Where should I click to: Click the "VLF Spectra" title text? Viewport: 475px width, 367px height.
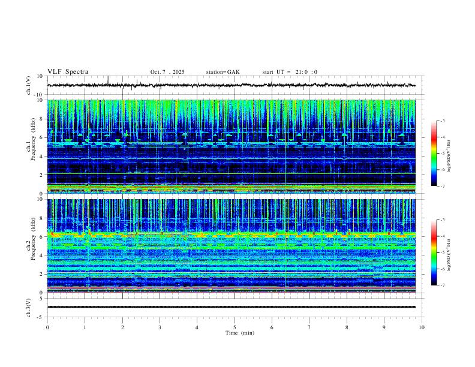click(x=68, y=72)
